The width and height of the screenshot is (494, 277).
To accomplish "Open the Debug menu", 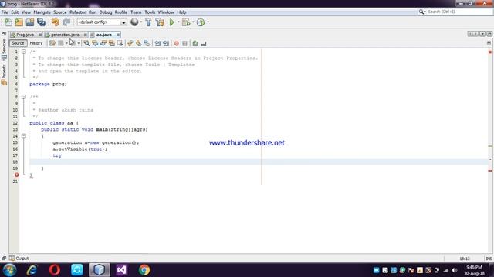I will (x=106, y=12).
